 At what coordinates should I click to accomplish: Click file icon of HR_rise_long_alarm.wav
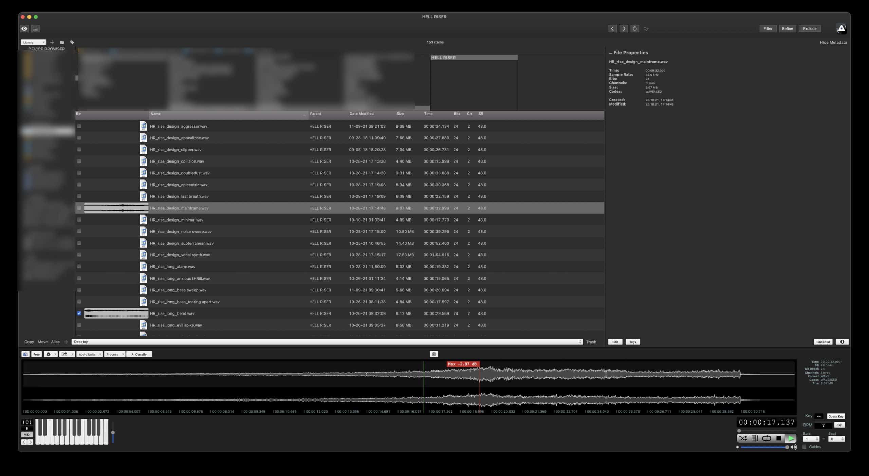[144, 266]
